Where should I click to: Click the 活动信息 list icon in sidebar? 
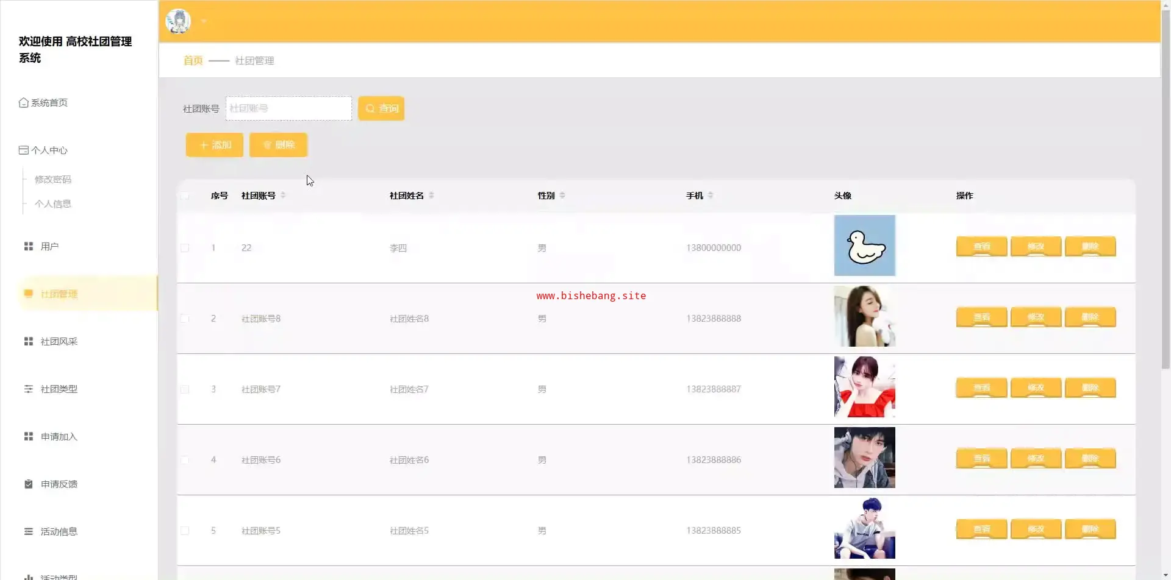(28, 531)
